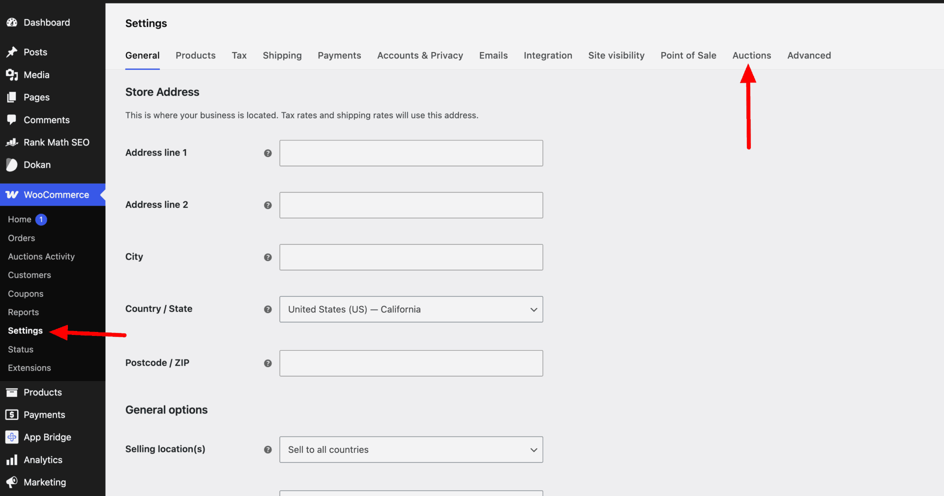Show help tip for Selling location(s)
944x496 pixels.
point(268,450)
